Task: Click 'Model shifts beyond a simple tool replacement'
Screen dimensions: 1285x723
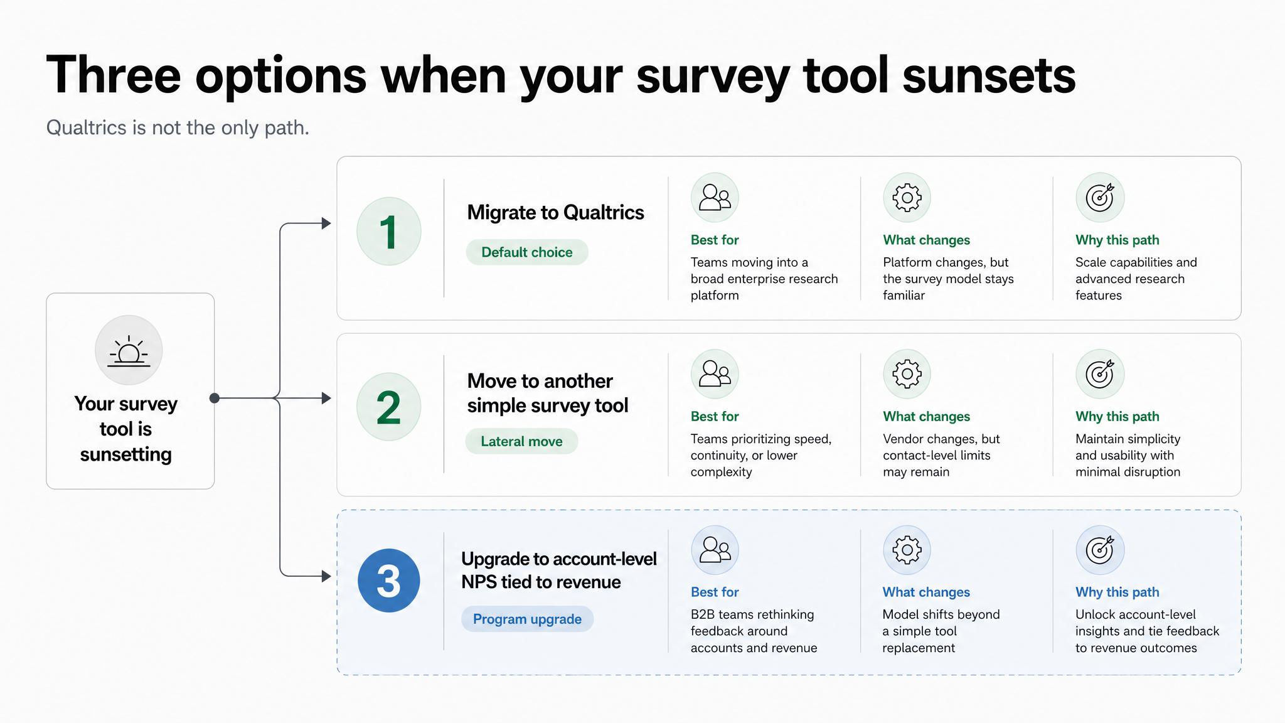Action: (x=941, y=631)
